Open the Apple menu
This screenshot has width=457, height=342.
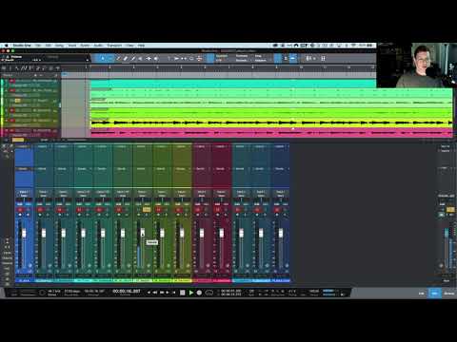pos(6,46)
